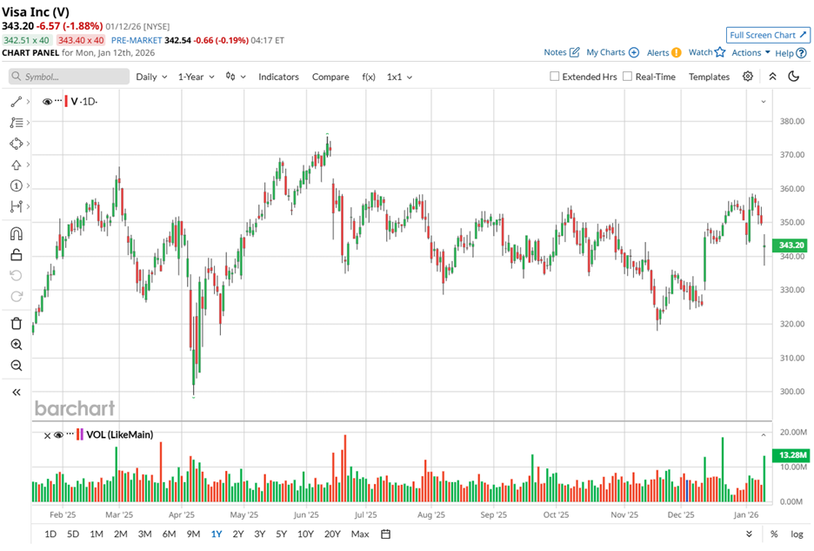Click the 343.20 current price label
Screen dimensions: 814x551
coord(791,245)
